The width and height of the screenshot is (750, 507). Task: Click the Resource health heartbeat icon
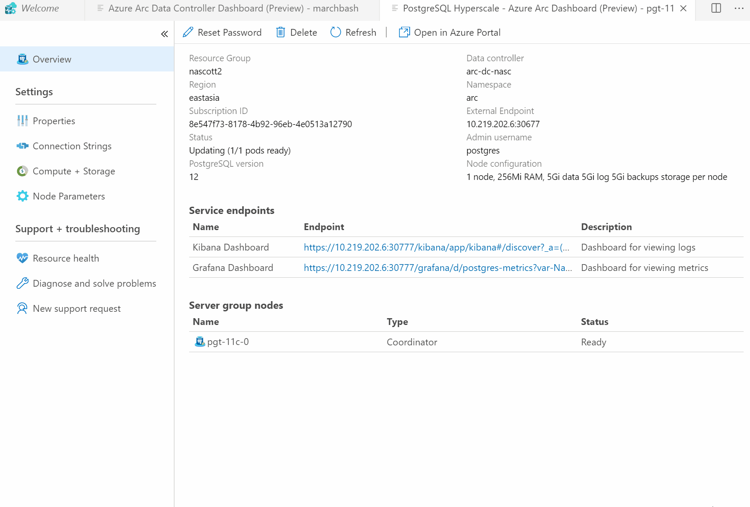[22, 258]
